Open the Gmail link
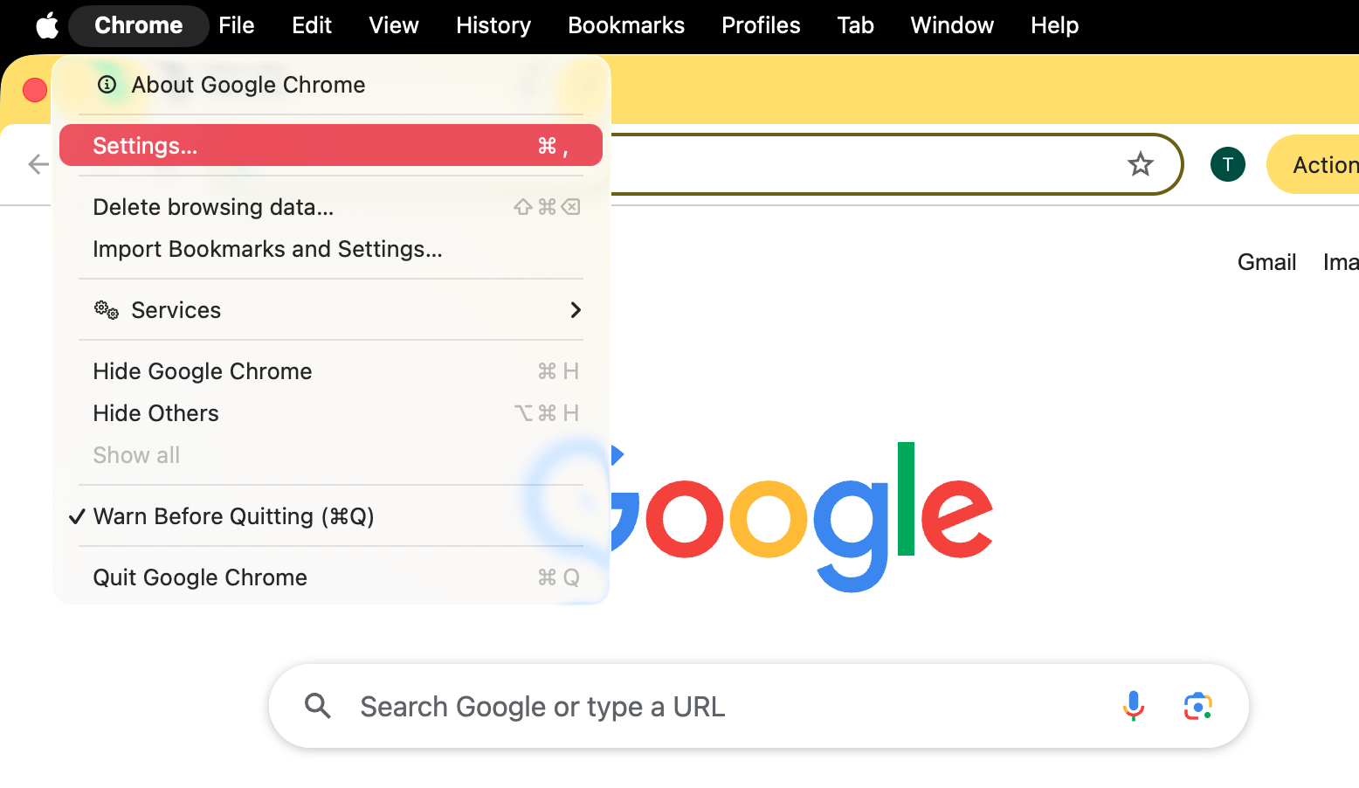The image size is (1359, 788). pos(1266,261)
